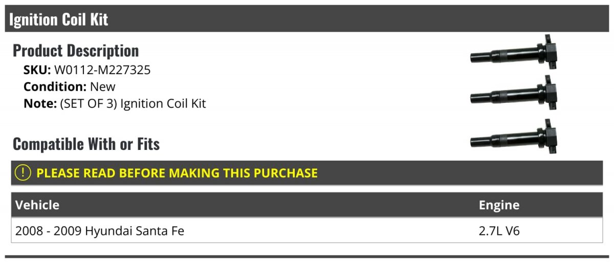Click the yellow exclamation warning icon
The height and width of the screenshot is (263, 614).
(24, 173)
